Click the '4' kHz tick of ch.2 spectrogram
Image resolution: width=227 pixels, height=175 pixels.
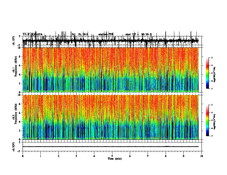tap(20, 122)
